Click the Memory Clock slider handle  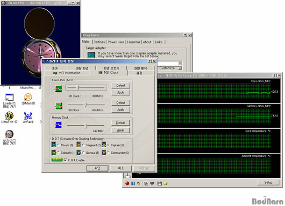[86, 125]
